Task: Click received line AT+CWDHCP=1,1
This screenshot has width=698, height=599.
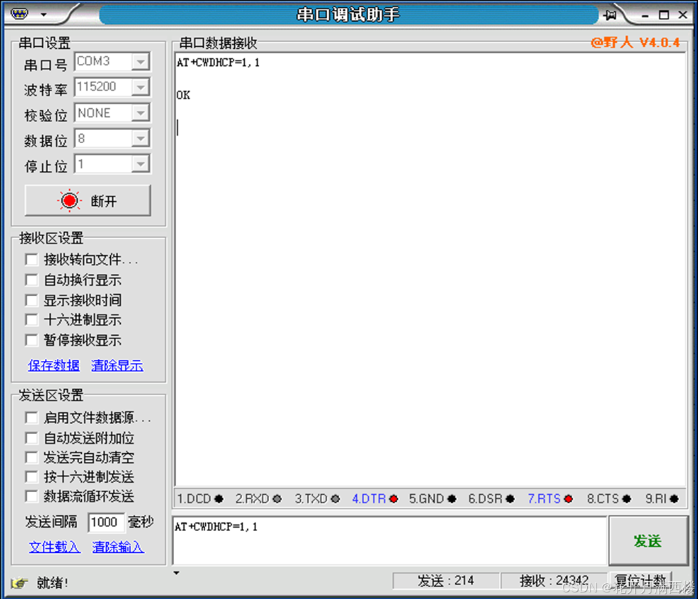Action: 218,63
